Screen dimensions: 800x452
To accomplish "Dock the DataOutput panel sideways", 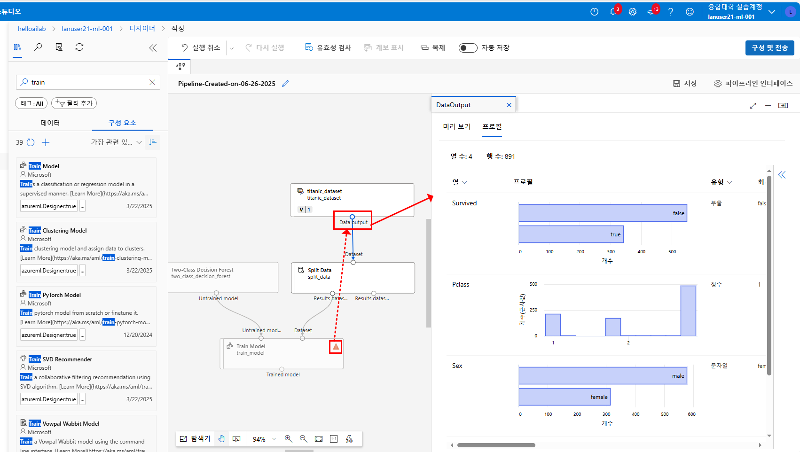I will (x=783, y=106).
